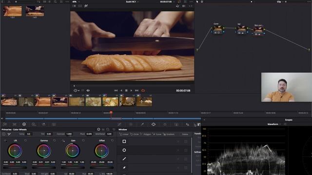Open the viewer options three-dot menu
Viewport: 312px width, 175px height.
point(191,1)
